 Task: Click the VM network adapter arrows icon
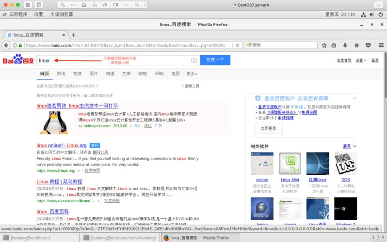73,5
